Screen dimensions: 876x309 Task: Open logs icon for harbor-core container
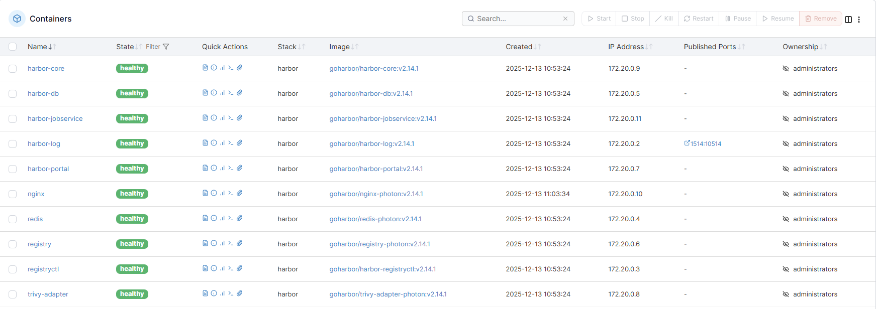(205, 68)
